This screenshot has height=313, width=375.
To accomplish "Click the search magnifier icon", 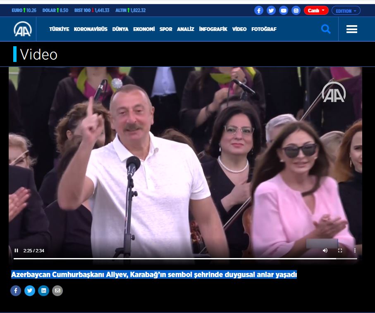I will click(x=326, y=29).
